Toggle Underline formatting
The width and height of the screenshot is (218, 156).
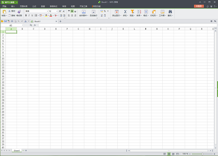32,15
